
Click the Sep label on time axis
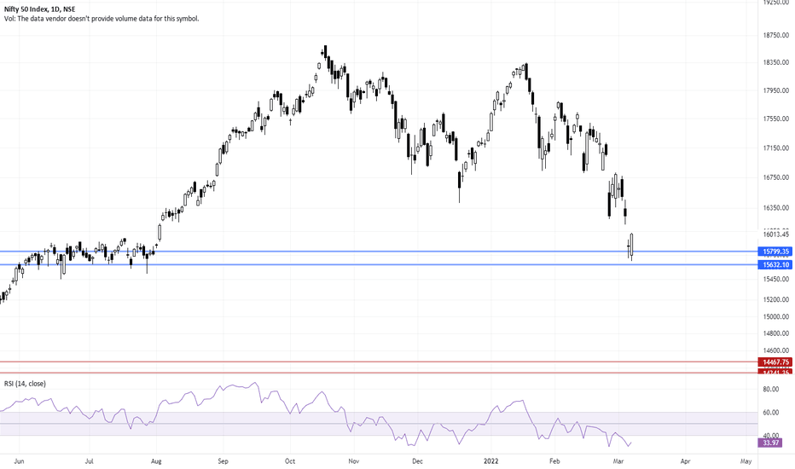pos(223,461)
